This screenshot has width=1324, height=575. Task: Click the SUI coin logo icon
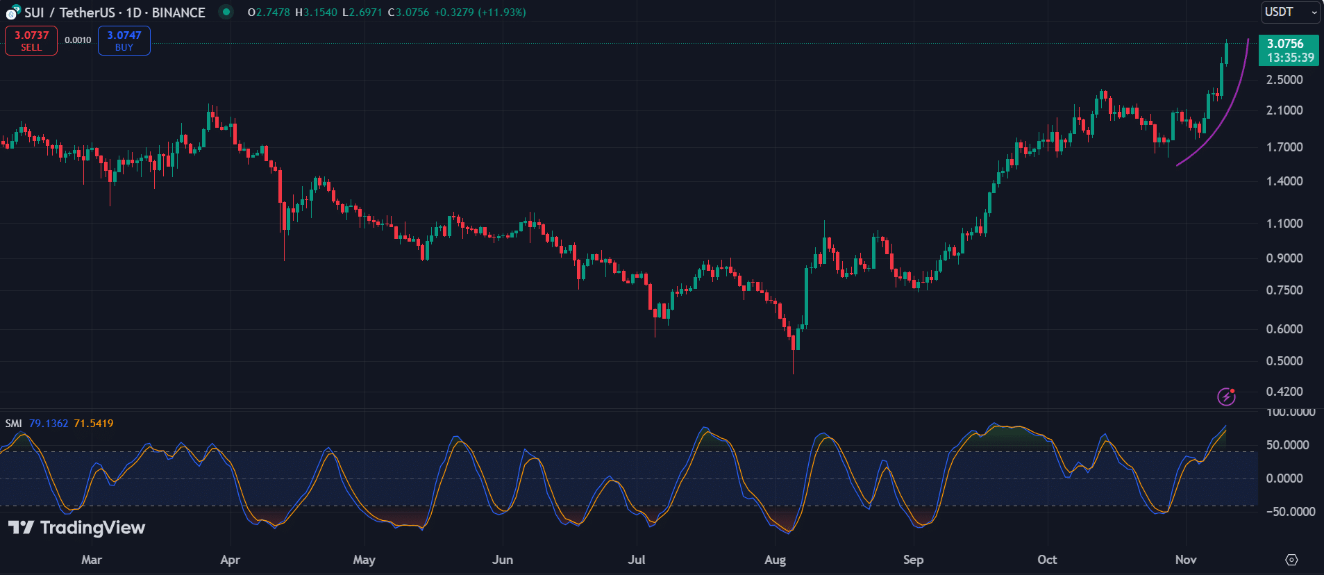(x=12, y=12)
